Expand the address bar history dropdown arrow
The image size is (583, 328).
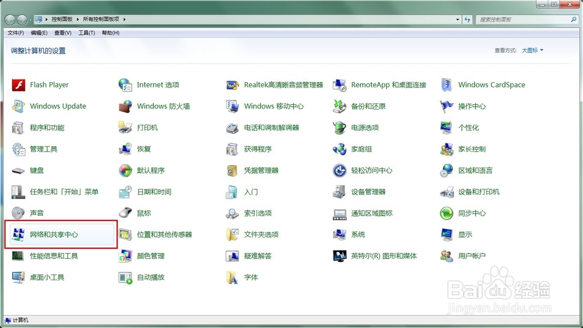(458, 19)
